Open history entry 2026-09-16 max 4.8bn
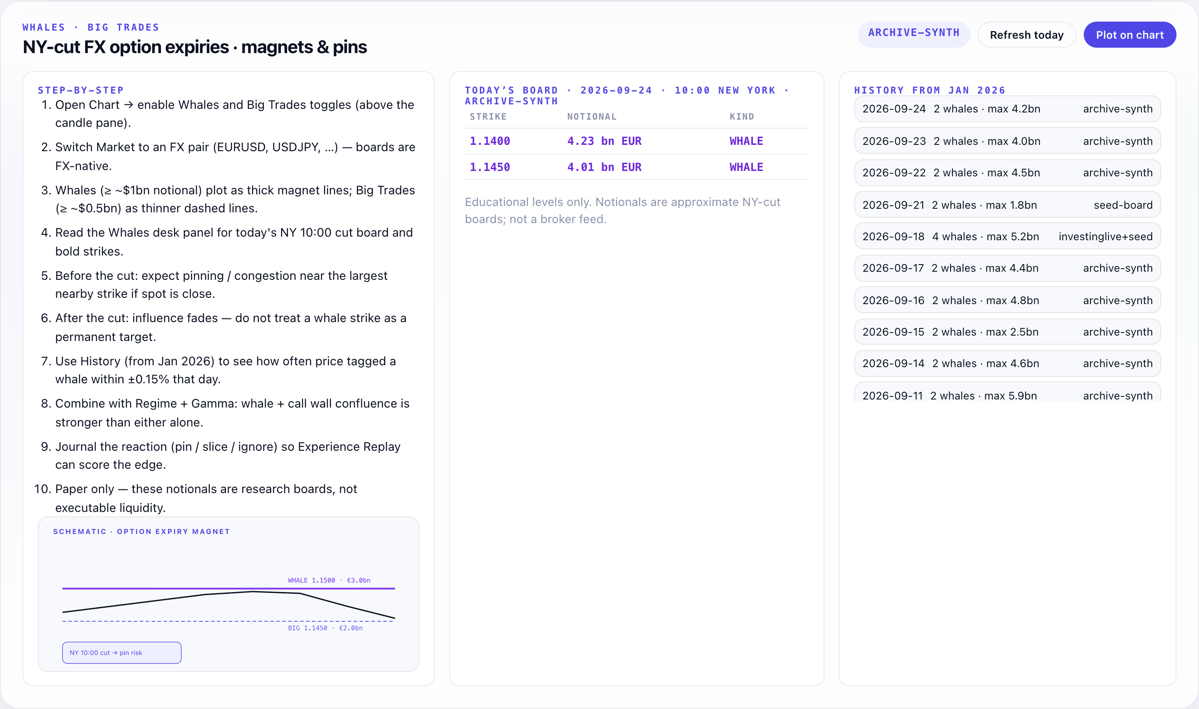The width and height of the screenshot is (1199, 709). click(x=1007, y=301)
